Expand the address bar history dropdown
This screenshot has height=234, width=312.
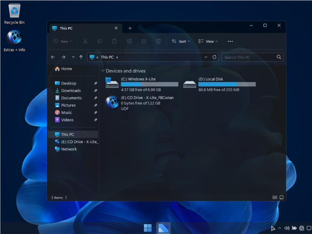[206, 57]
